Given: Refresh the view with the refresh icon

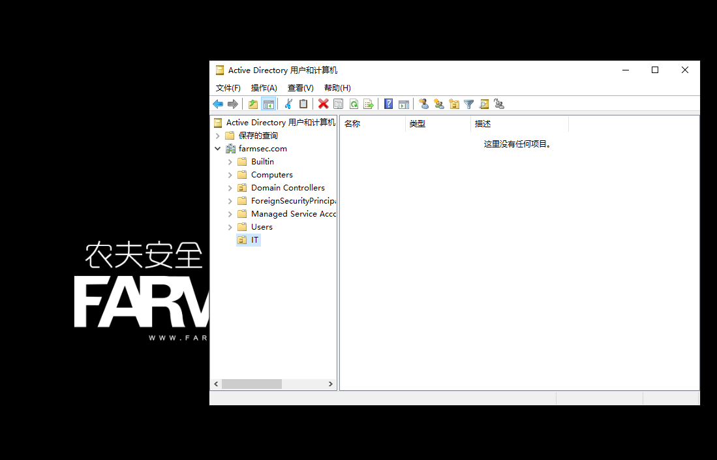Looking at the screenshot, I should (x=353, y=104).
